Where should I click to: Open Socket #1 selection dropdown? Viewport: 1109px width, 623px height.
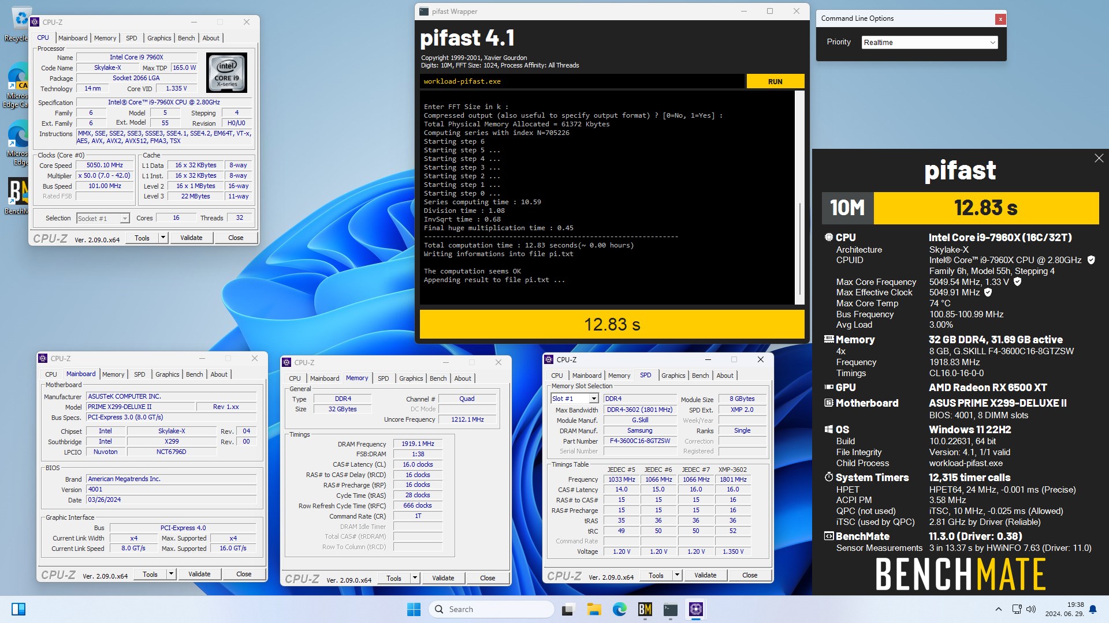[103, 219]
